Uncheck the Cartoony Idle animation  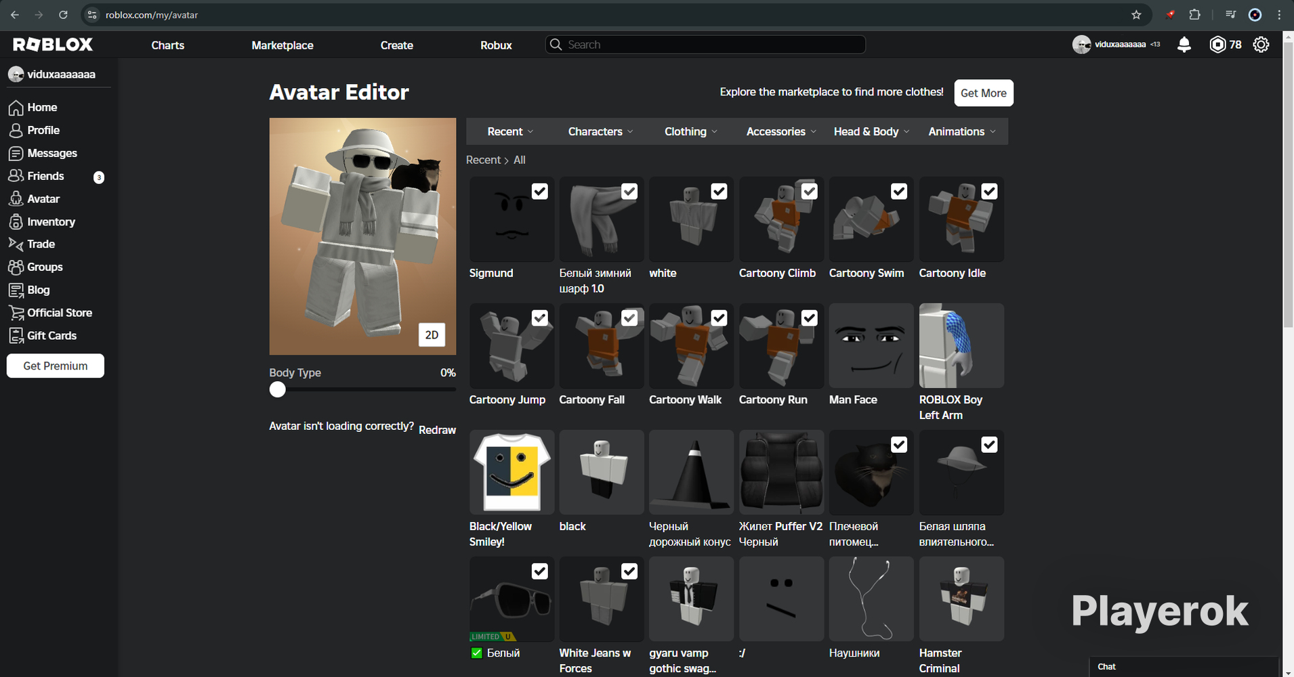tap(989, 192)
